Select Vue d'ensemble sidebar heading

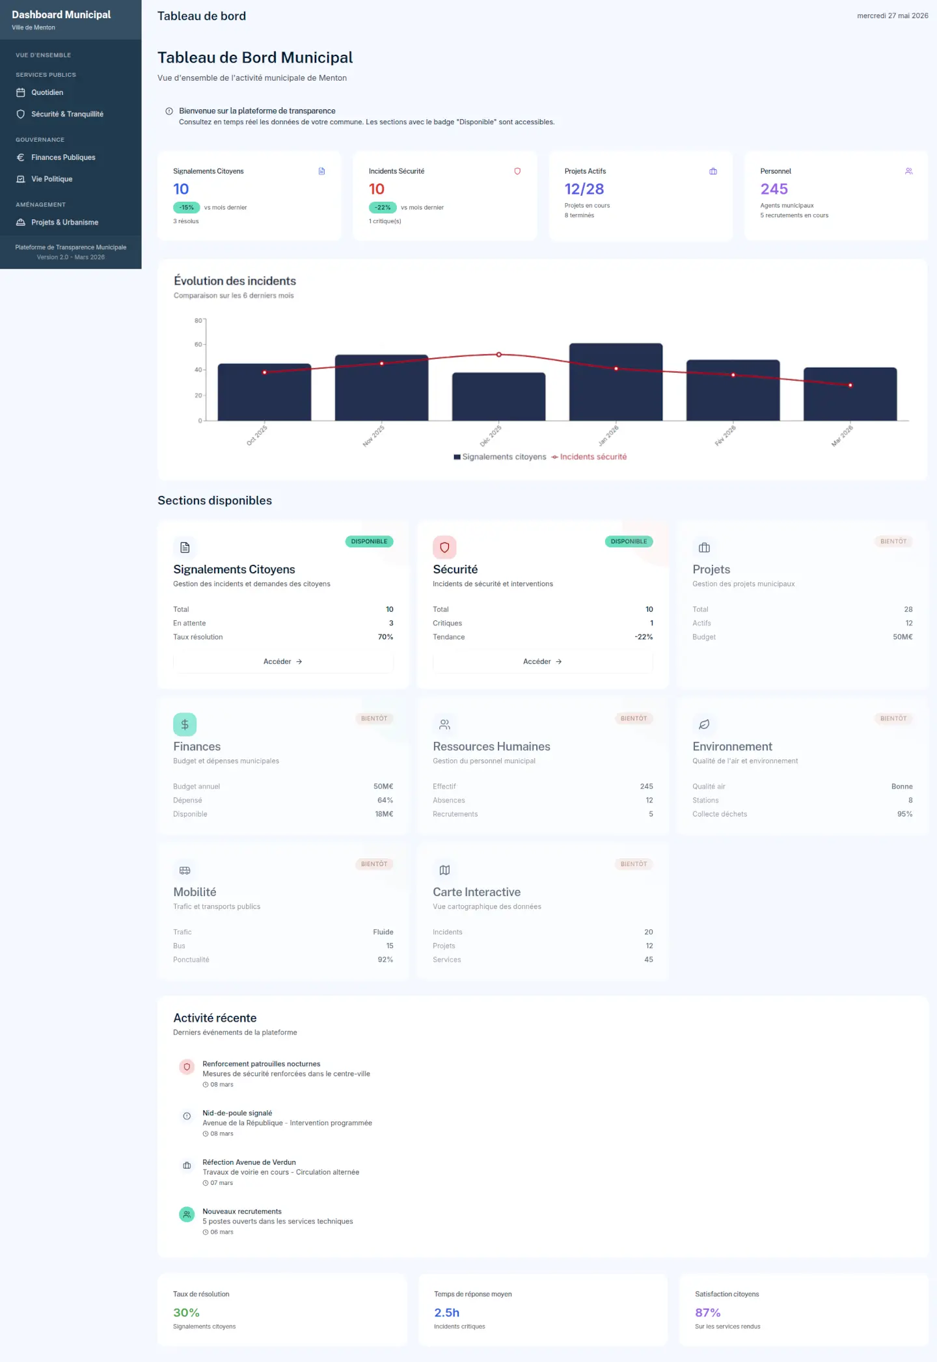[44, 55]
